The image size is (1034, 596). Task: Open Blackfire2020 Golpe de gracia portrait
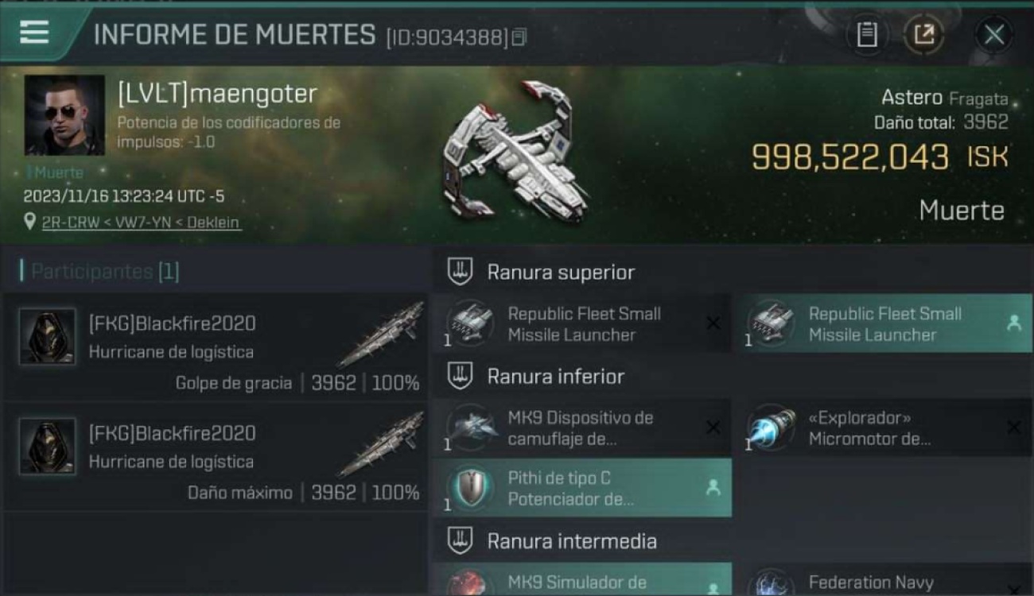pyautogui.click(x=48, y=336)
